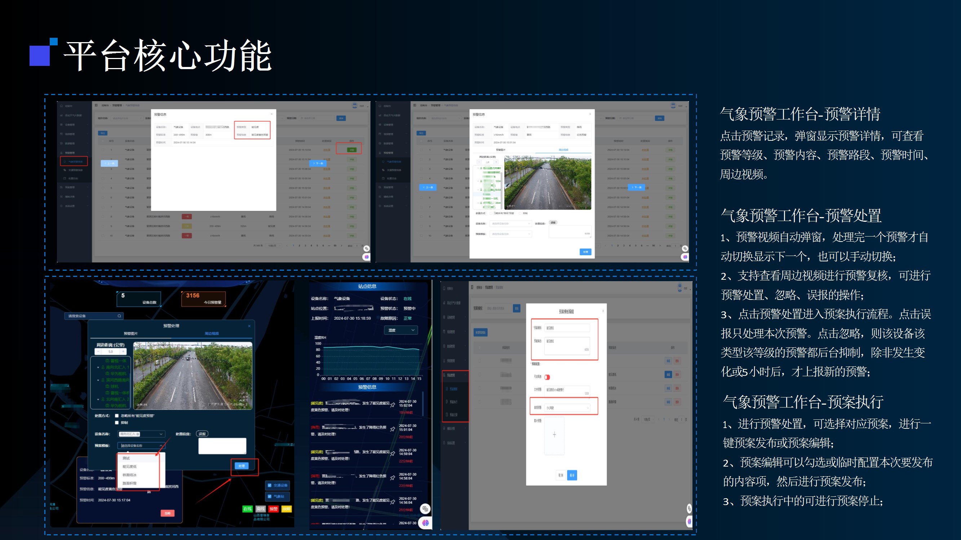Switch to the 周边视频 tab
The image size is (961, 540).
212,334
